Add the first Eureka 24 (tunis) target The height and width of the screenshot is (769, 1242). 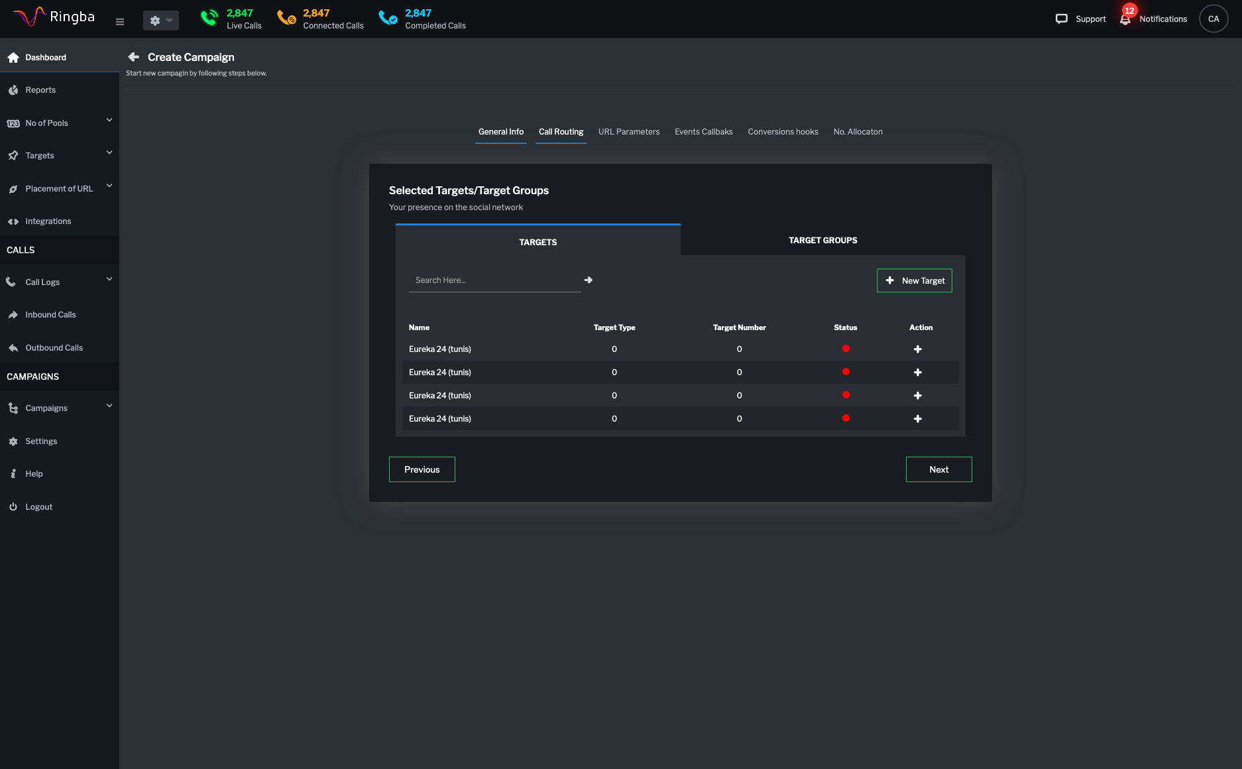click(x=917, y=349)
